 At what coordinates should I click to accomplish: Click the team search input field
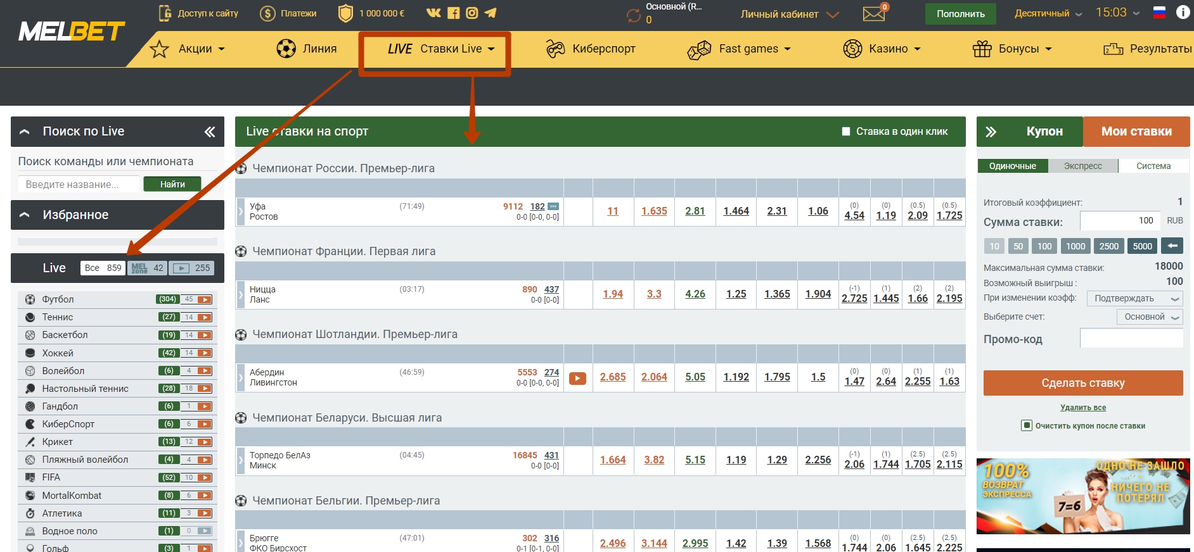click(79, 184)
